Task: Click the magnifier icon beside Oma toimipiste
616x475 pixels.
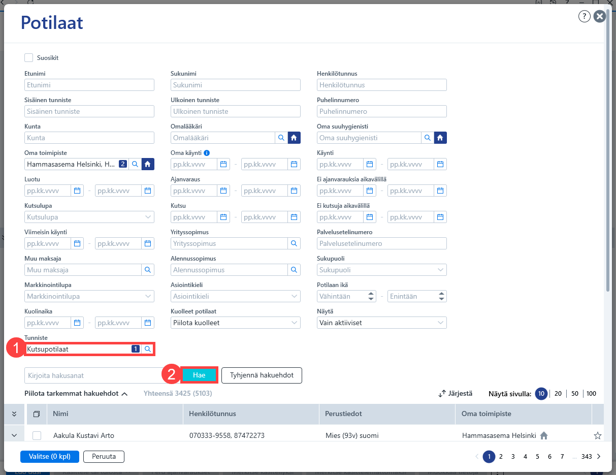Action: (135, 164)
